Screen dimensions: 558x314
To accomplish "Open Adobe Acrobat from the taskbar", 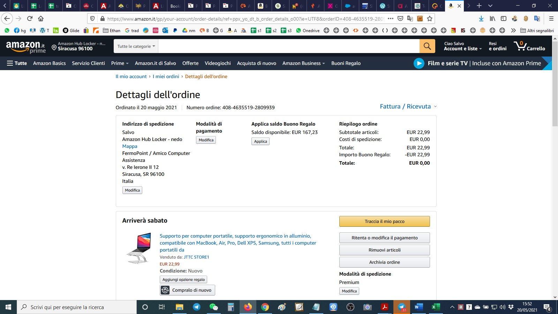I will click(384, 307).
